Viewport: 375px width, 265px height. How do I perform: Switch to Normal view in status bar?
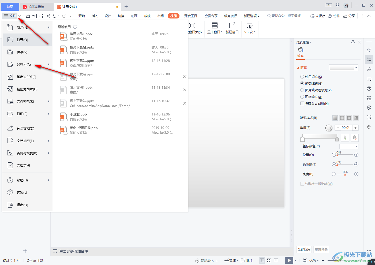(x=262, y=260)
